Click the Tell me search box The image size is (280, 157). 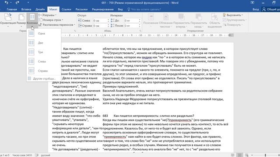144,9
